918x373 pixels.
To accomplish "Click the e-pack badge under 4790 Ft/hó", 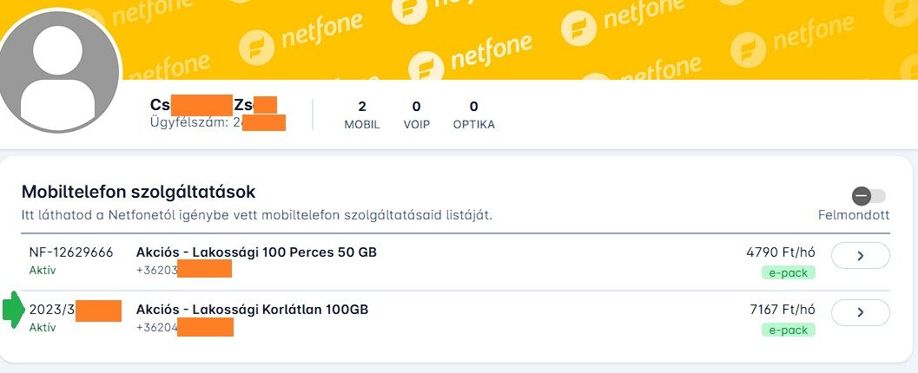I will tap(789, 272).
